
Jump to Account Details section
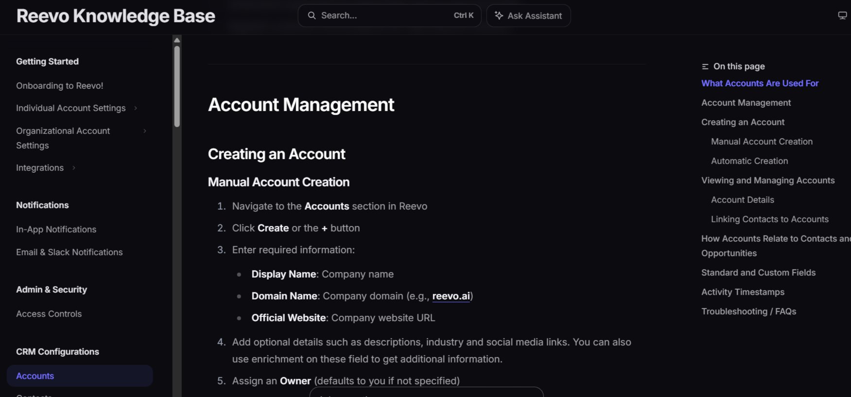tap(743, 200)
